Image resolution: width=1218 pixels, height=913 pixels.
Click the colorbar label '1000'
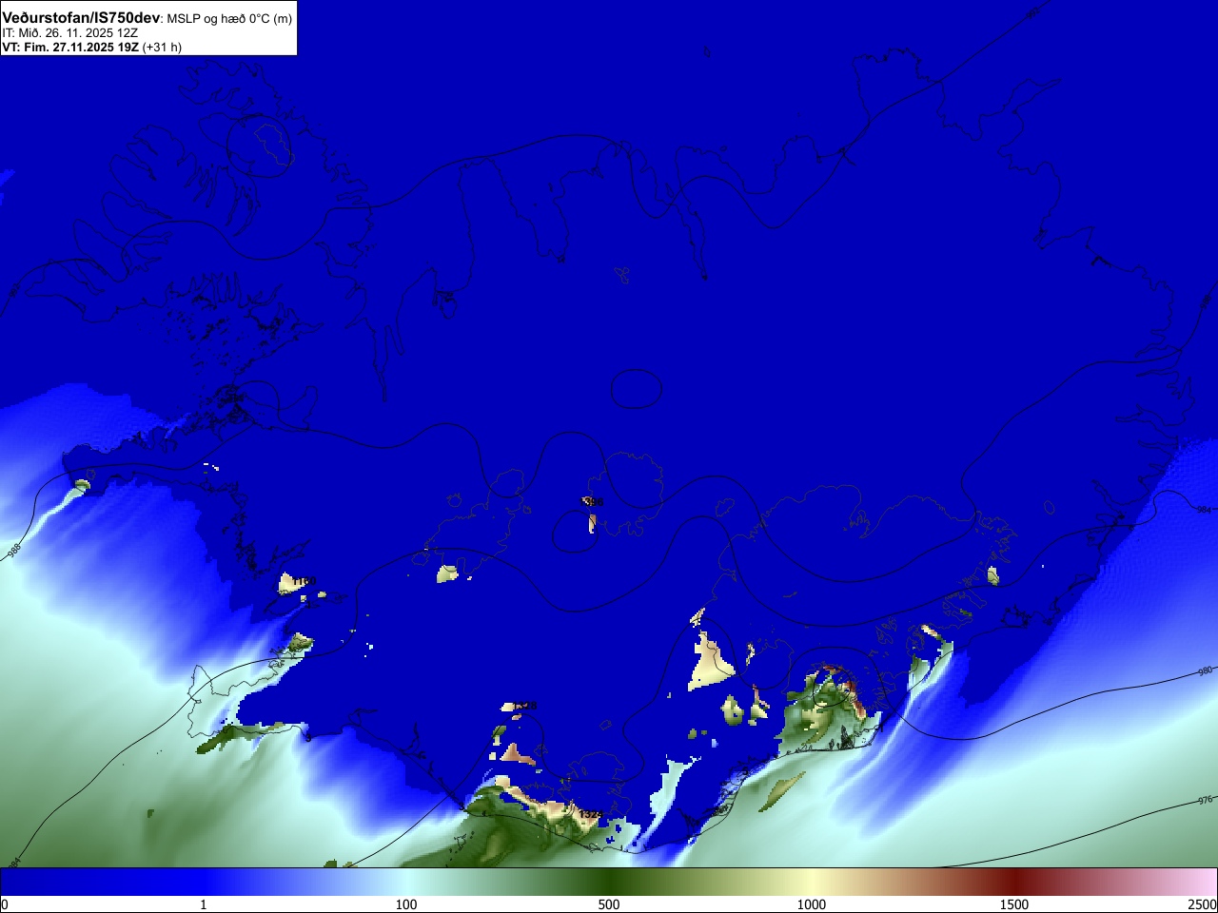(812, 904)
